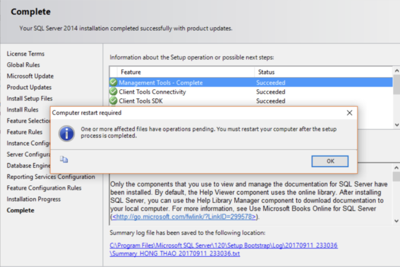Click OK in restart required dialog
Image resolution: width=400 pixels, height=267 pixels.
tap(330, 161)
